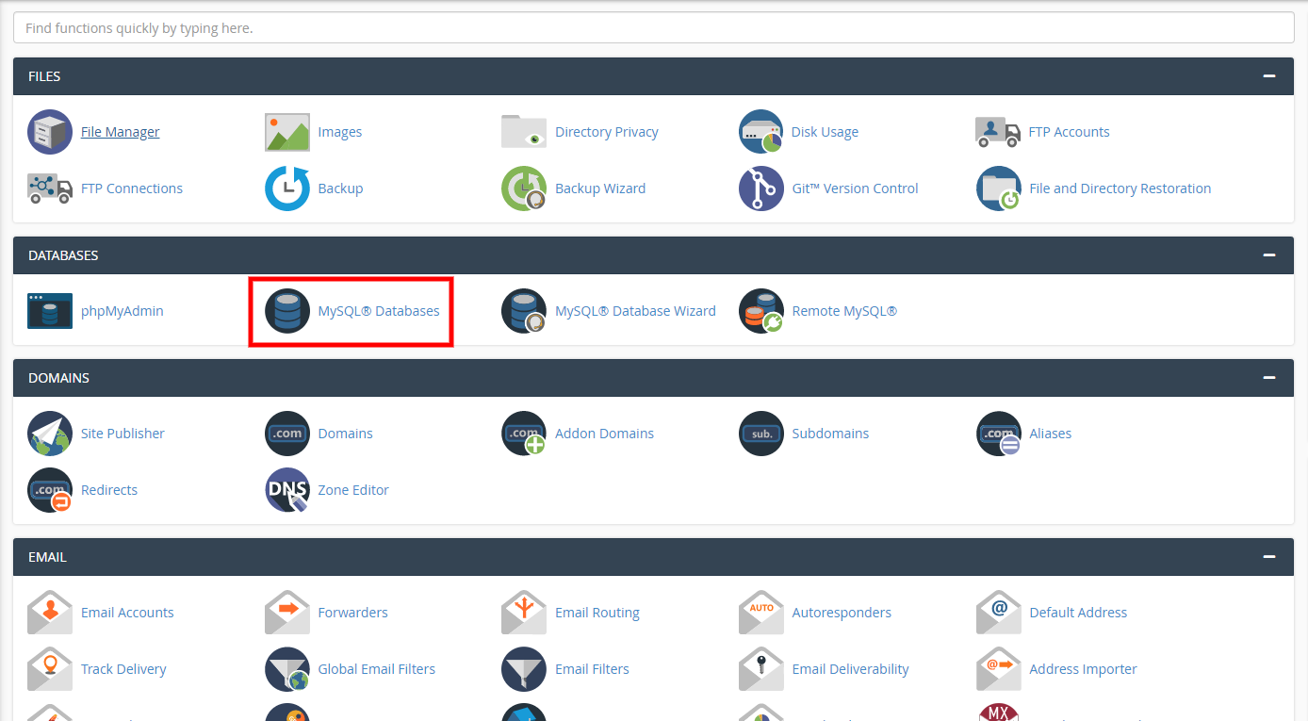Screen dimensions: 1308x721
Task: Open the Site Publisher link
Action: point(123,434)
